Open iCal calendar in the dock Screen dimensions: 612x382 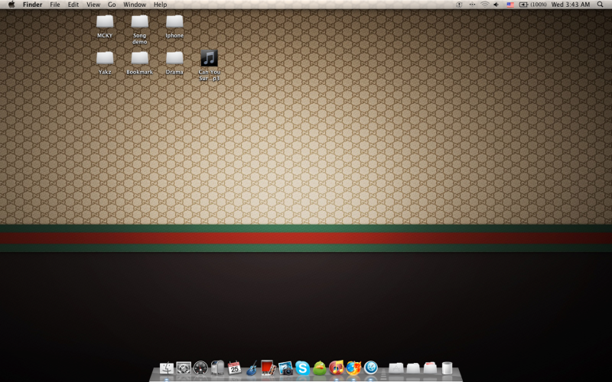click(x=234, y=367)
